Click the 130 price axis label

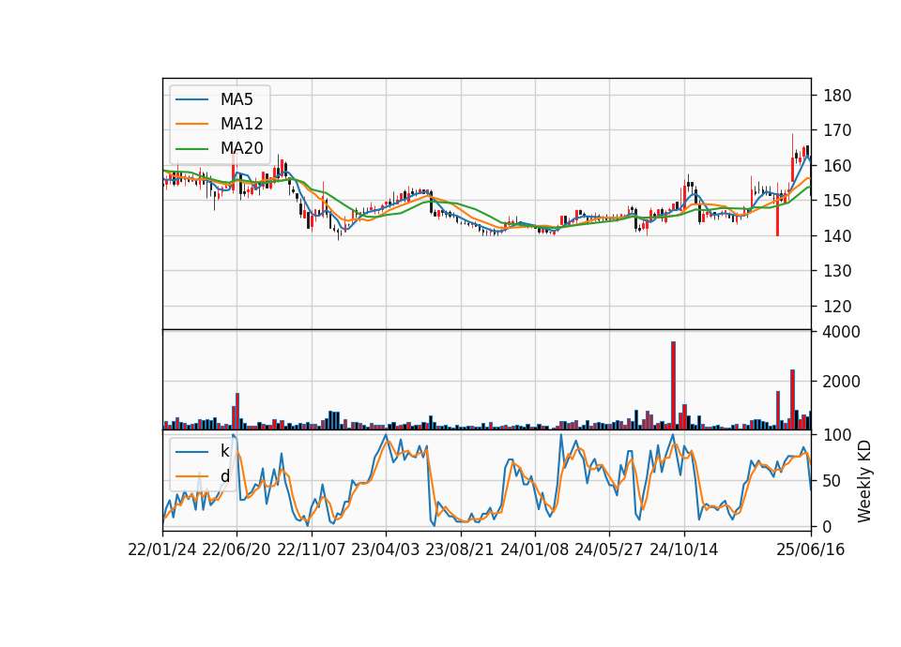(837, 271)
